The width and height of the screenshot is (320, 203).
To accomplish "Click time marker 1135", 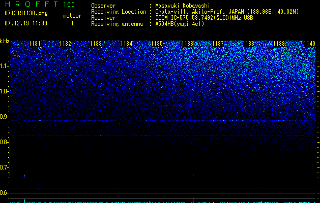I will pyautogui.click(x=157, y=44).
